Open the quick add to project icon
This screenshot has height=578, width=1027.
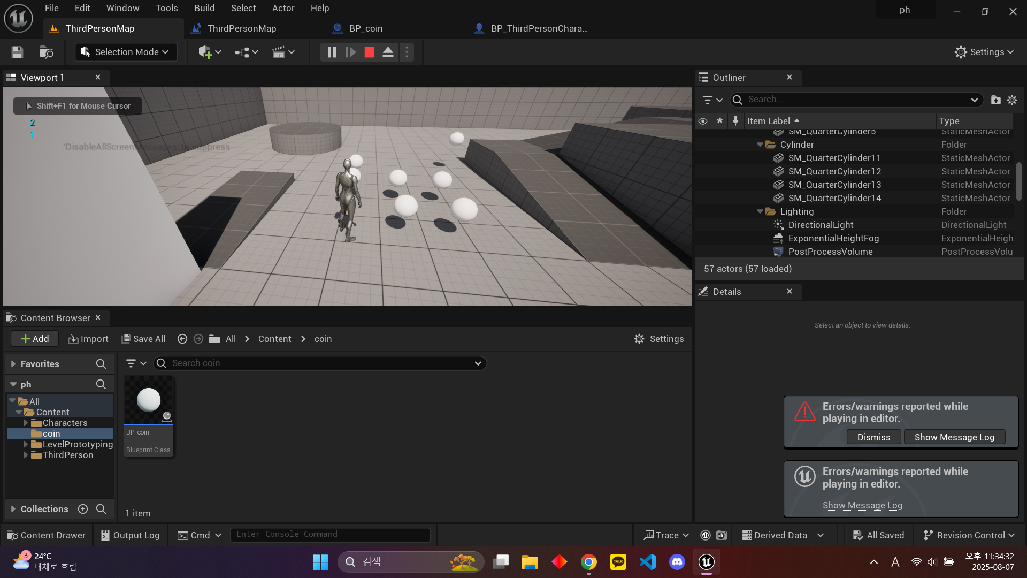(x=210, y=52)
